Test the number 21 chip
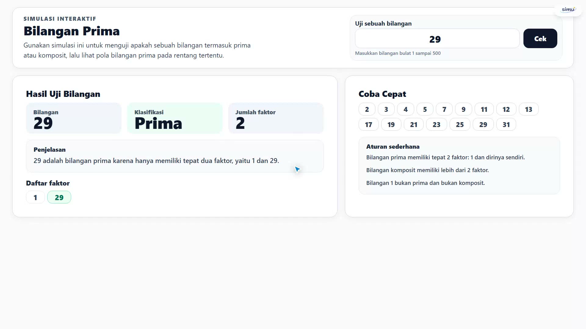 click(x=414, y=125)
